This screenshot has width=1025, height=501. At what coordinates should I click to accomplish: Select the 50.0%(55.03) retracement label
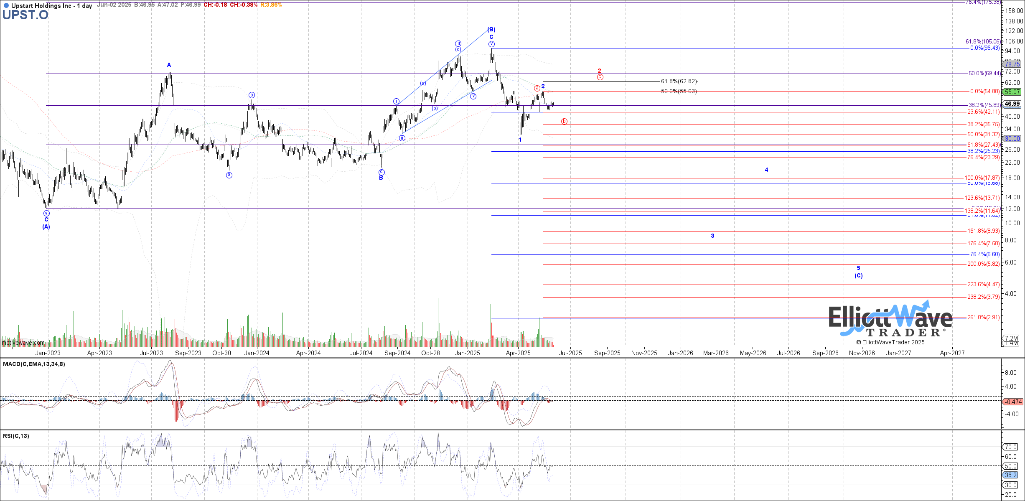pos(679,92)
